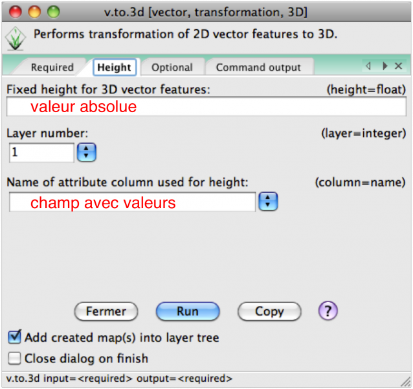Open help with the purple question mark
Image resolution: width=413 pixels, height=389 pixels.
tap(328, 311)
